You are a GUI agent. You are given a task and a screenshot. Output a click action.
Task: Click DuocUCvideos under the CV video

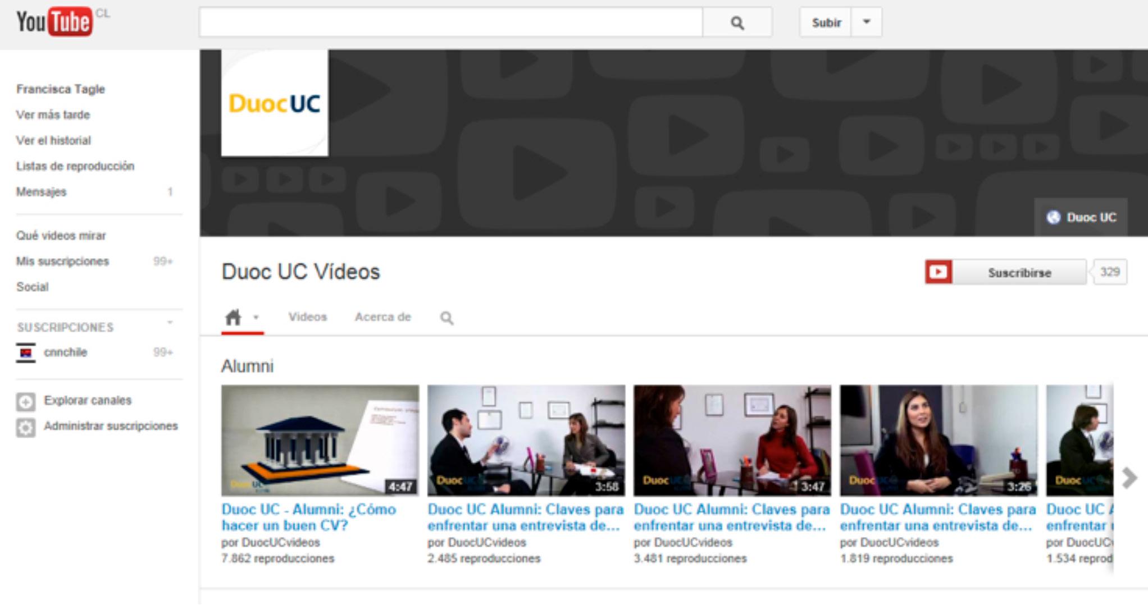pos(280,543)
